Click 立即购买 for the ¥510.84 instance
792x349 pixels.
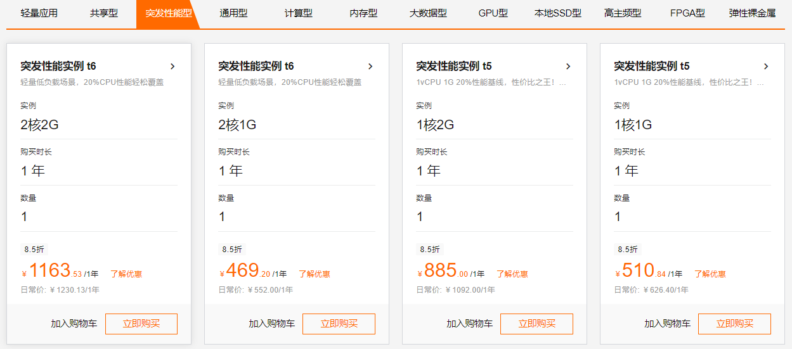click(734, 324)
